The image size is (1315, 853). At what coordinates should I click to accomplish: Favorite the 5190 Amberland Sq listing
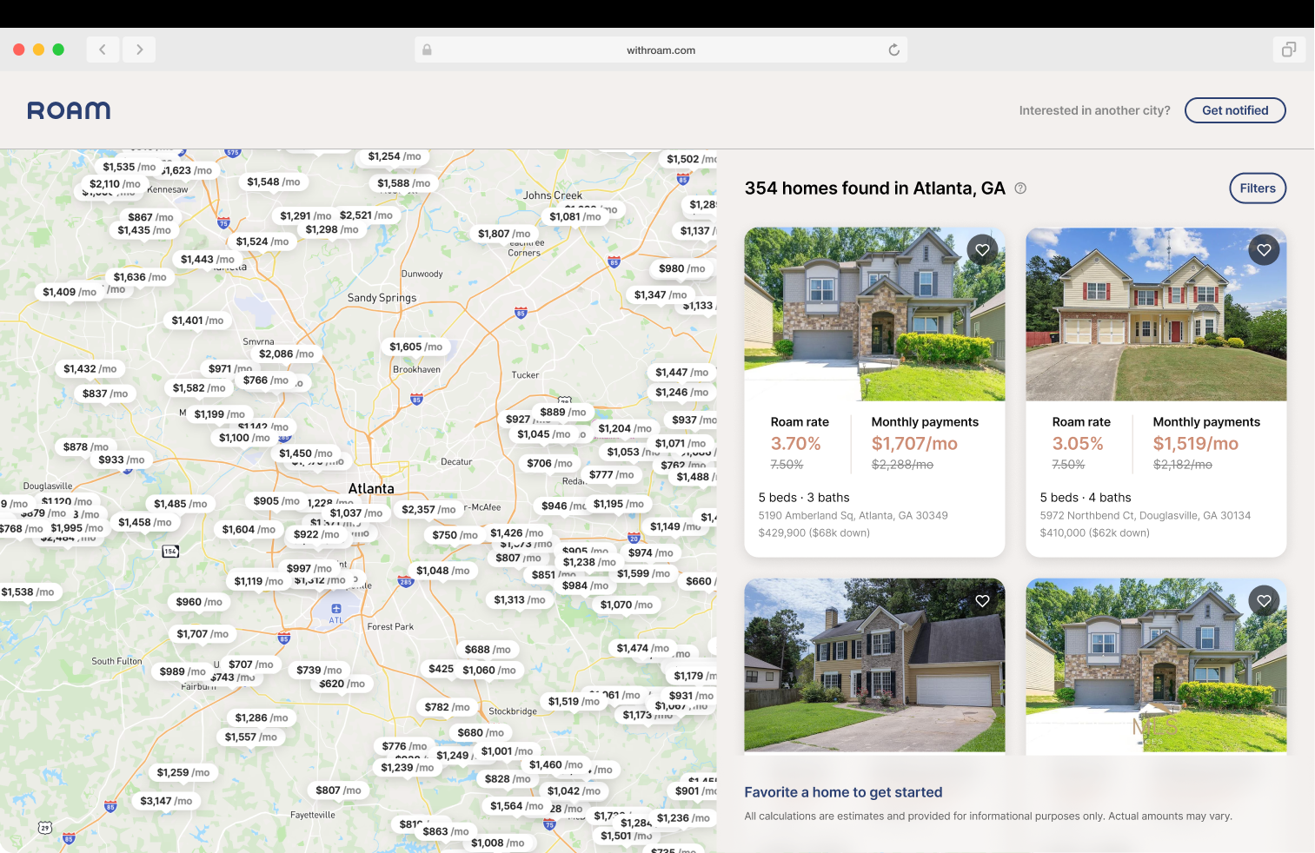point(982,249)
